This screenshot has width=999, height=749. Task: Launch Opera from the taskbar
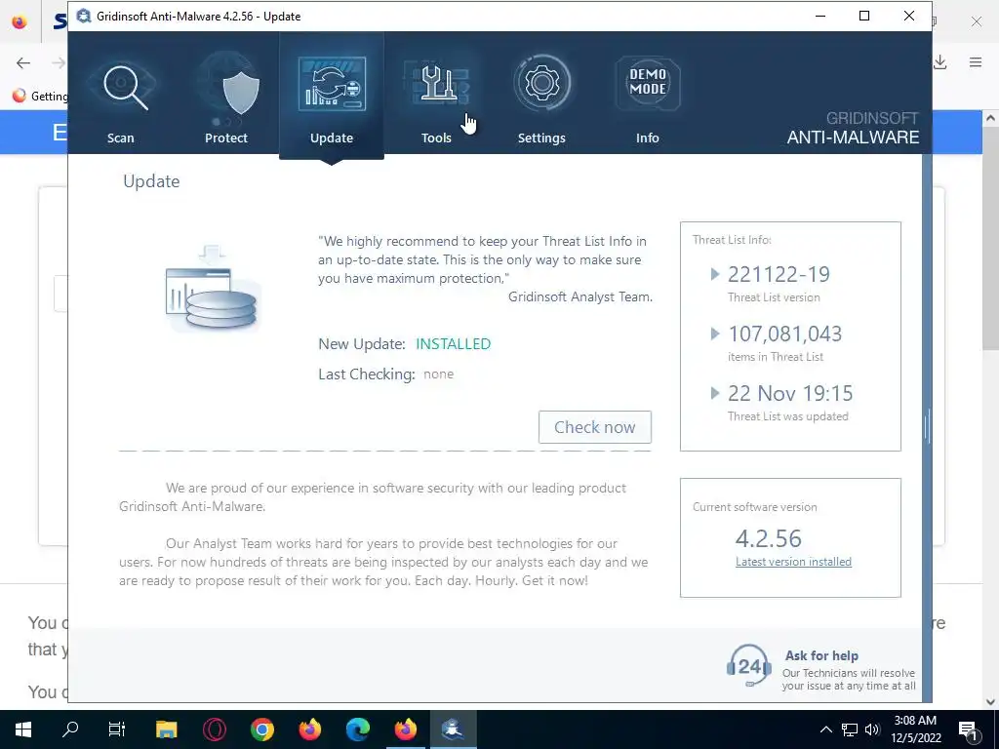[x=214, y=729]
